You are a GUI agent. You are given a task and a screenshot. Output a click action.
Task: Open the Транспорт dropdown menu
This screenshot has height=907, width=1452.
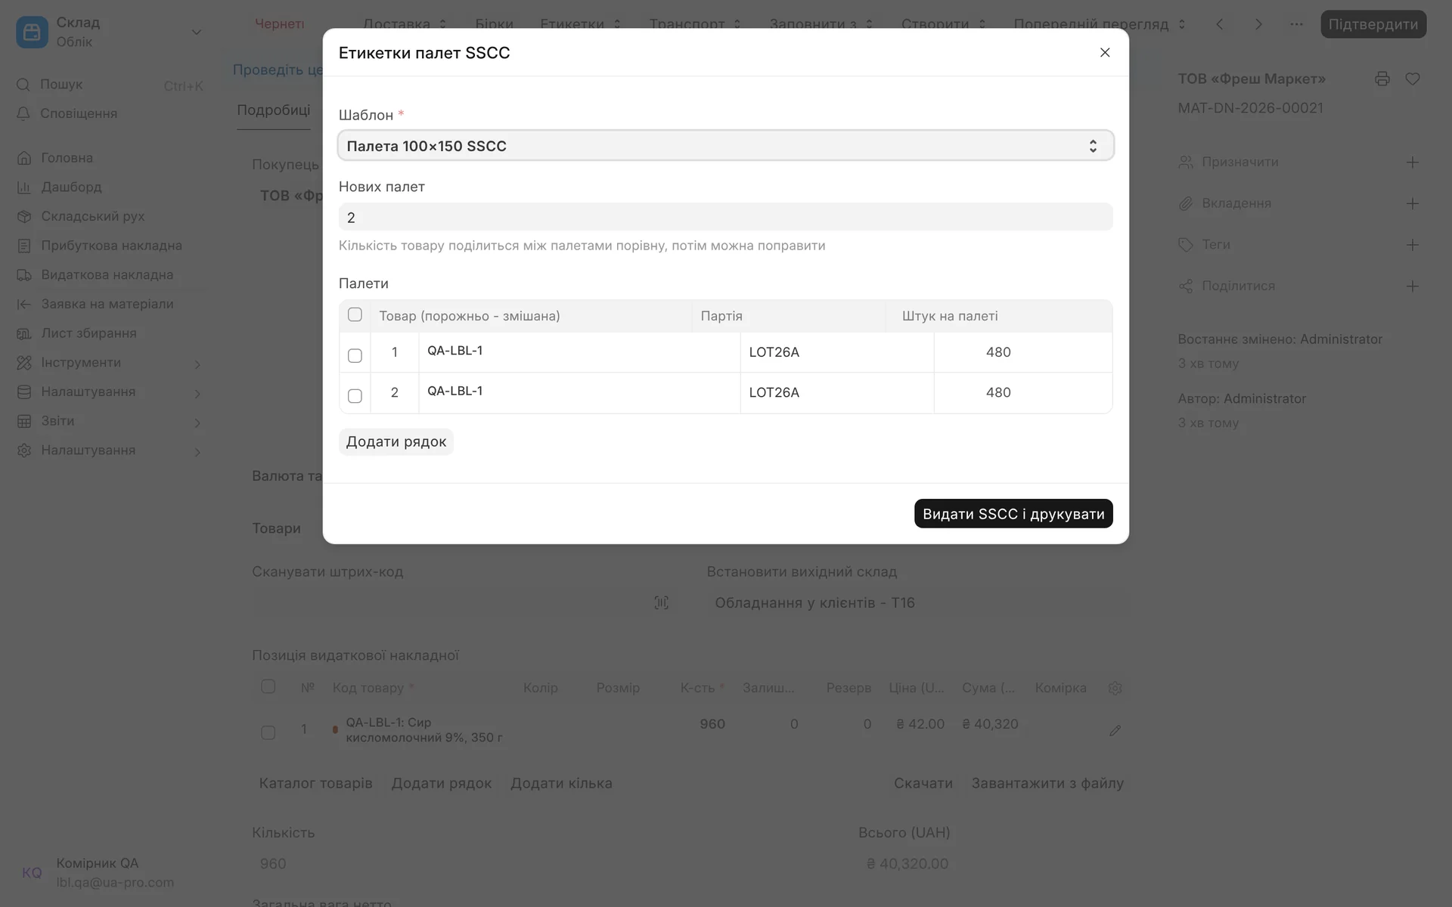[695, 24]
